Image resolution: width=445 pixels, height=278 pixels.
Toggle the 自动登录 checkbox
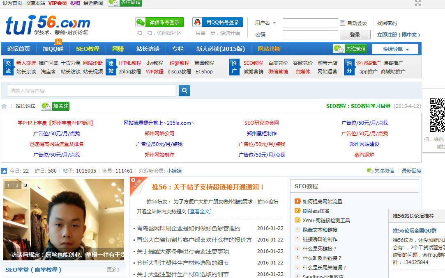click(343, 23)
